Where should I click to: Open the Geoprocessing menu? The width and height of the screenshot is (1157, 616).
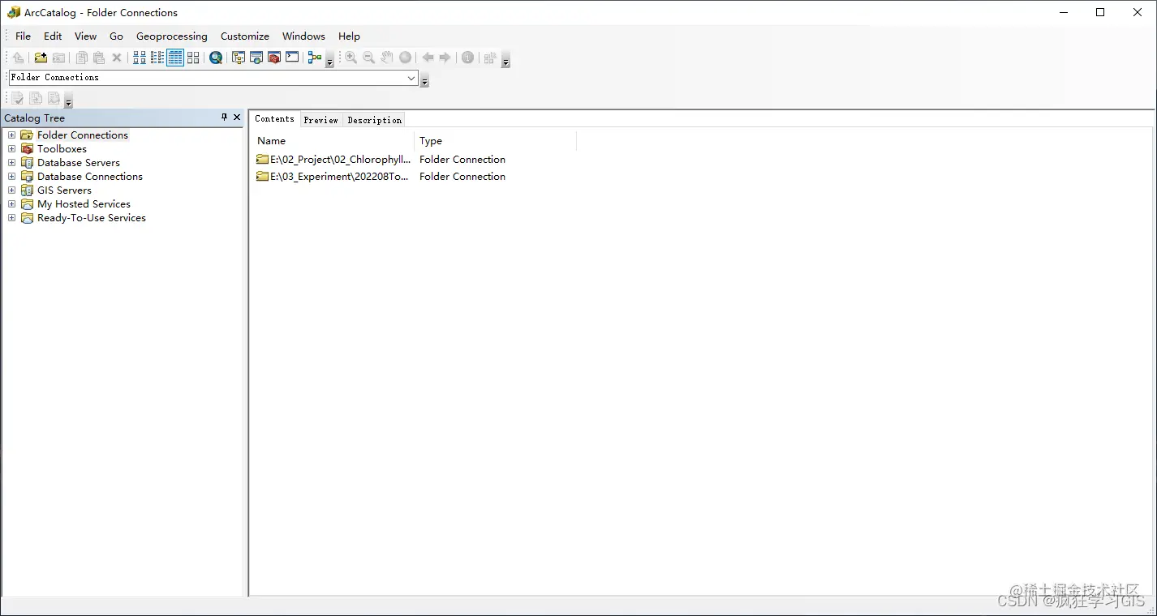pos(172,36)
